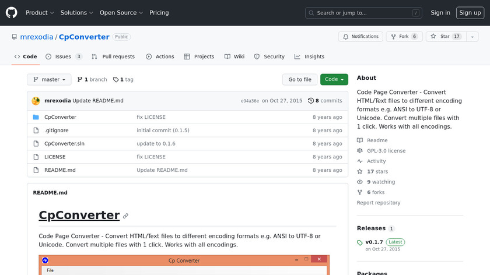Star the CpConverter repository
The width and height of the screenshot is (490, 275).
[440, 37]
